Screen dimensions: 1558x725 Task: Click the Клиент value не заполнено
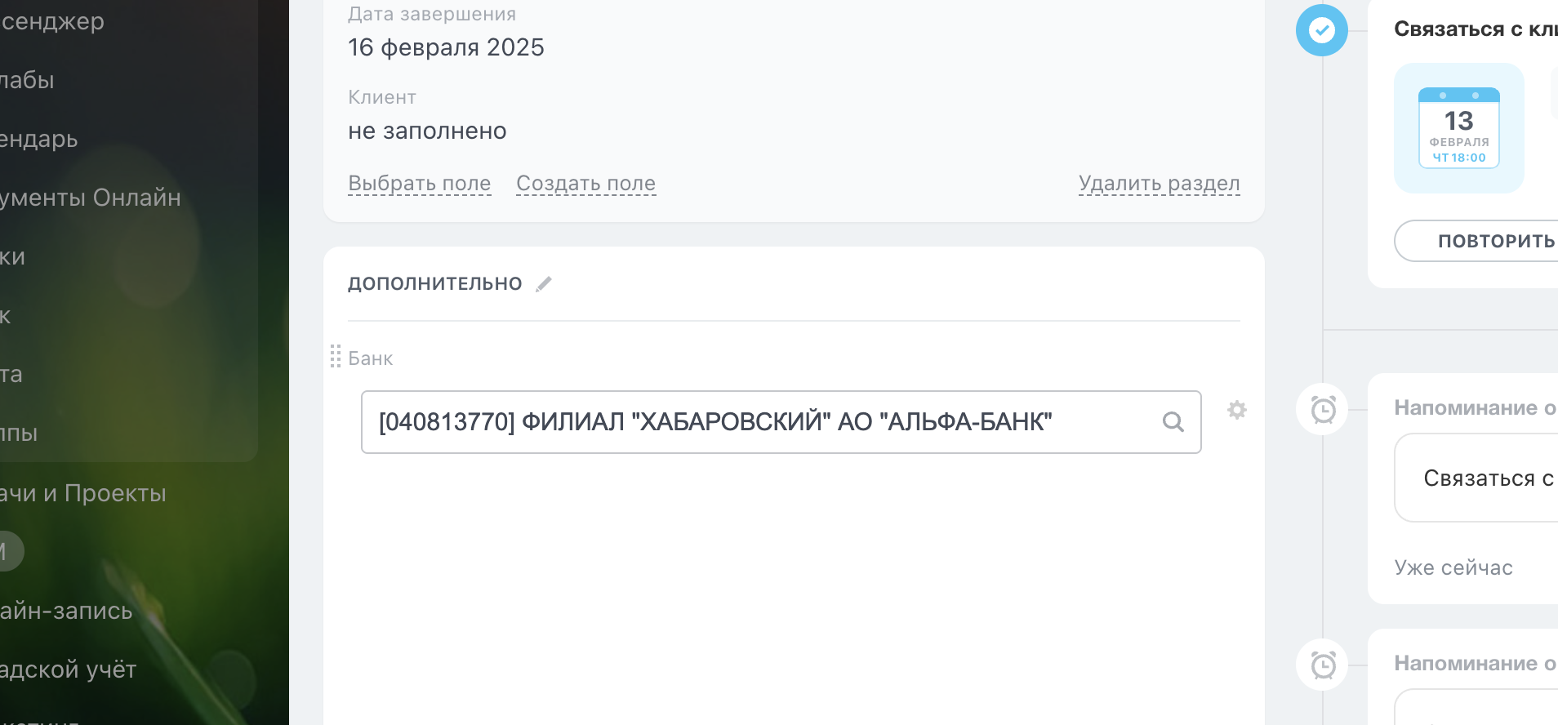click(x=427, y=131)
